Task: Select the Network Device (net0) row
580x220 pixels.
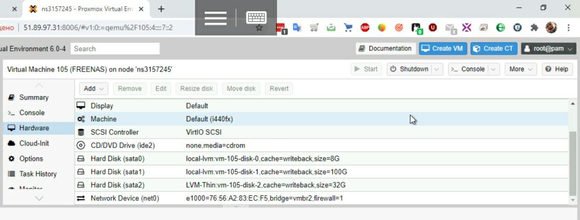Action: 321,198
